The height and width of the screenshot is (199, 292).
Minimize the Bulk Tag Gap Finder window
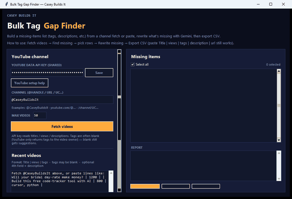(258, 4)
